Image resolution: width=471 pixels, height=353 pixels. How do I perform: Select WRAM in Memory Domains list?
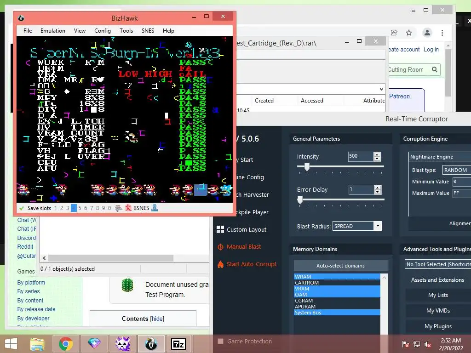click(x=337, y=276)
